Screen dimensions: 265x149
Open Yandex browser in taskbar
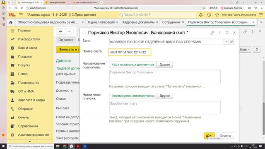(71, 146)
